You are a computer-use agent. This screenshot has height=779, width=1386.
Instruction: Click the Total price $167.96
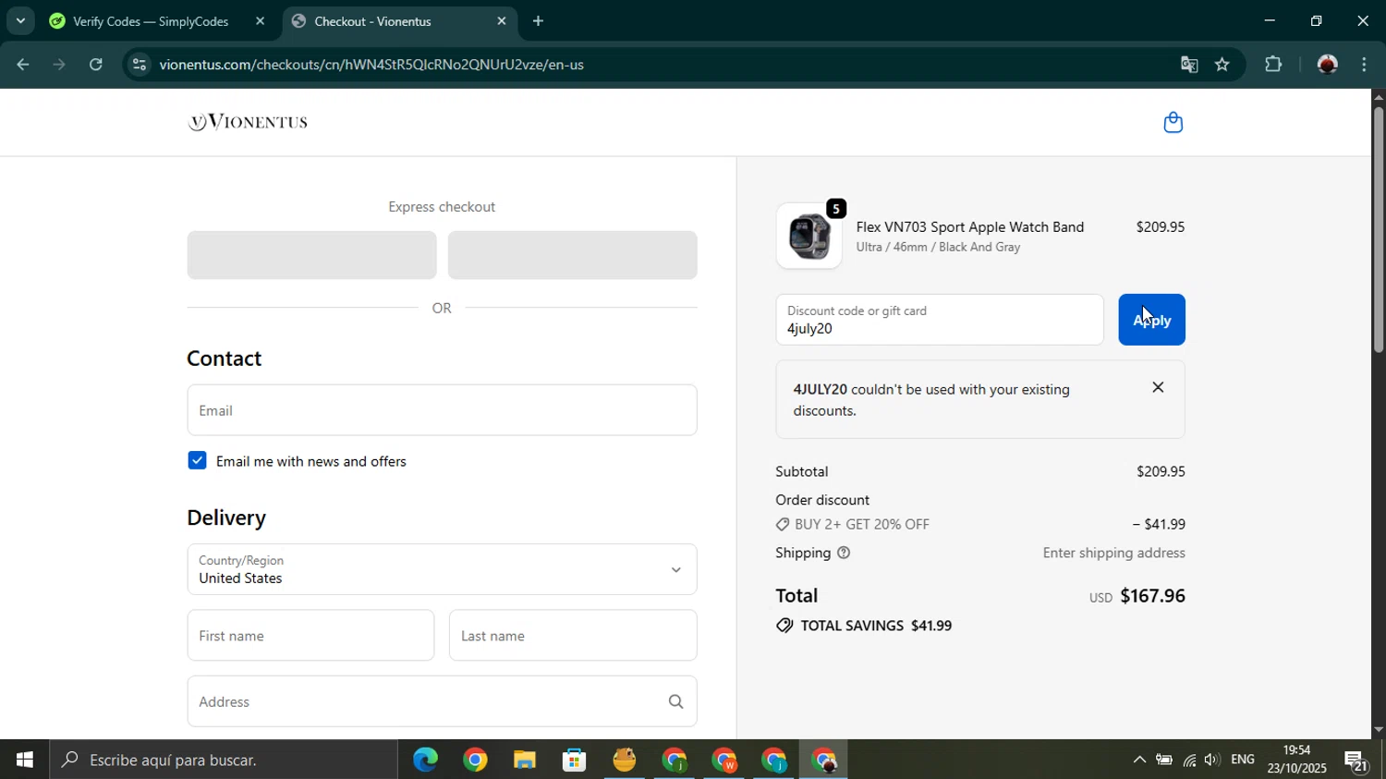click(1152, 596)
